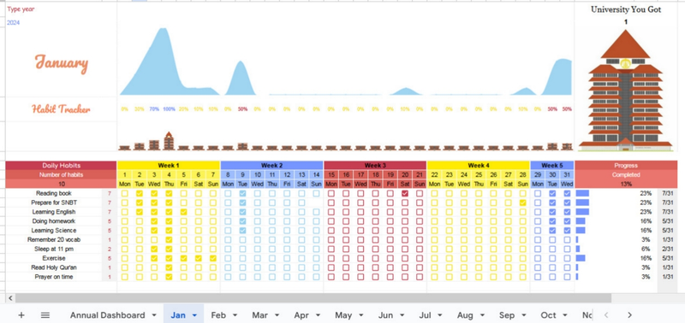Image resolution: width=685 pixels, height=323 pixels.
Task: Select the Doing homework progress bar
Action: tap(581, 221)
